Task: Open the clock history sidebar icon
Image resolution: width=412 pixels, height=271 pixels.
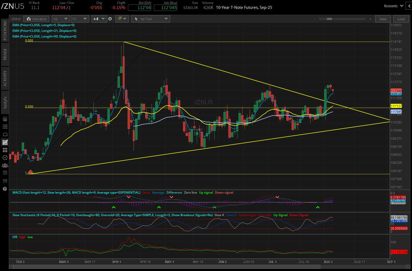Action: 5,157
